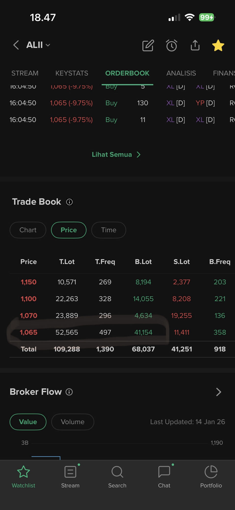Tap Lihat Semua link
The height and width of the screenshot is (510, 235).
(116, 155)
